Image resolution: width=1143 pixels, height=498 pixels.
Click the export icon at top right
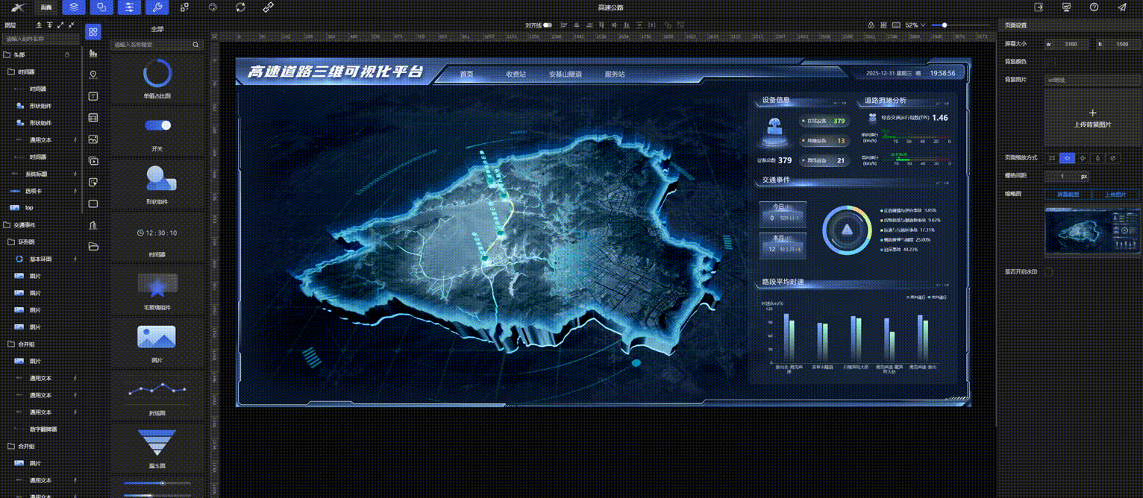pyautogui.click(x=1039, y=7)
